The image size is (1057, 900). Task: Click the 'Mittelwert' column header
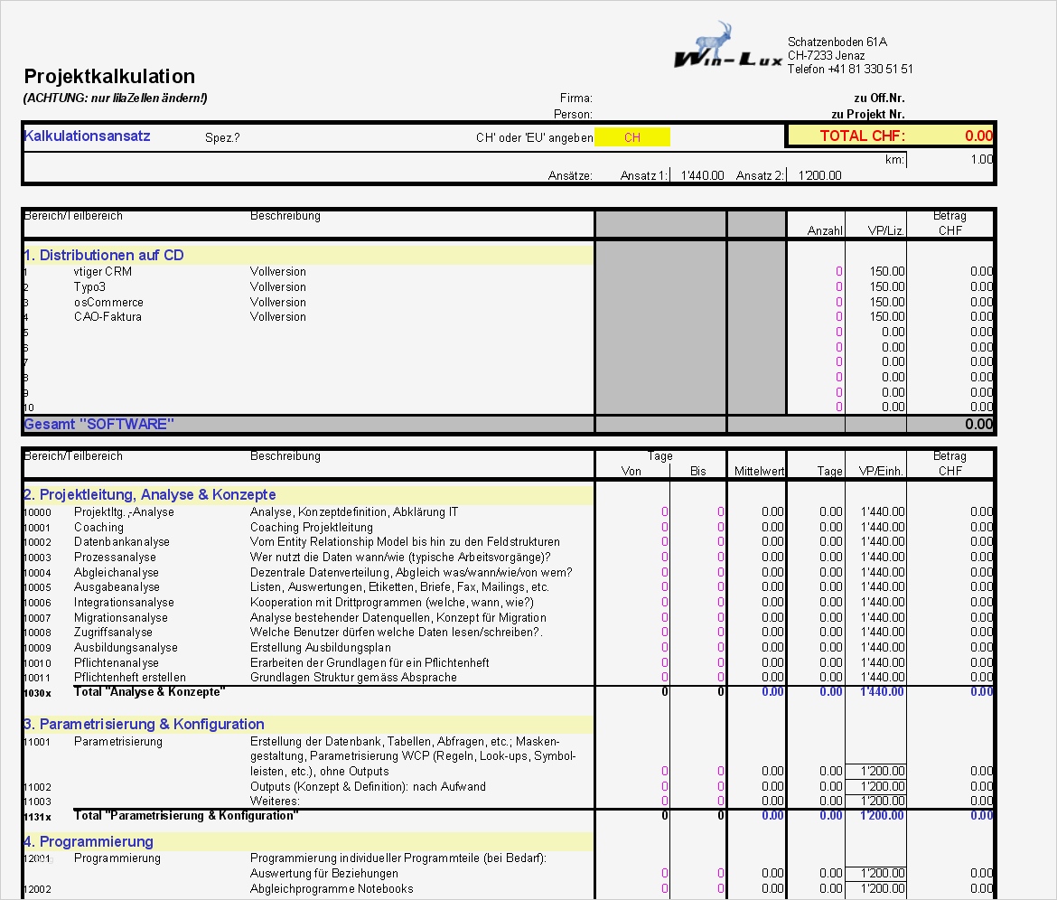(x=757, y=471)
